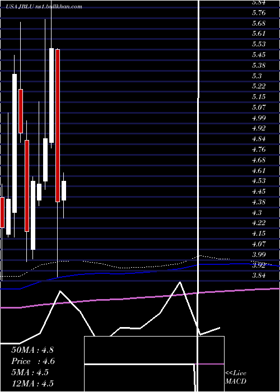Click the 5.76 price axis label
The width and height of the screenshot is (280, 392).
[259, 13]
